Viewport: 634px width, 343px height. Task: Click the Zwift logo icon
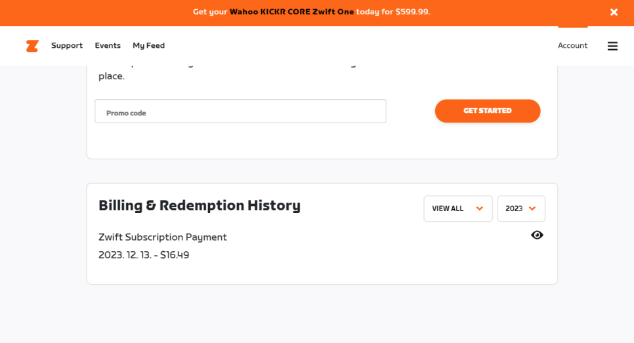click(32, 46)
